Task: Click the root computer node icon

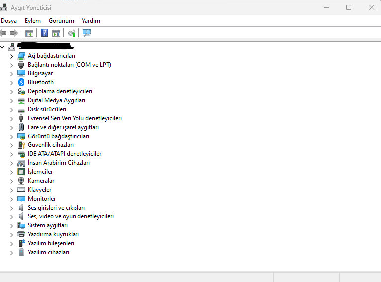Action: click(x=11, y=46)
